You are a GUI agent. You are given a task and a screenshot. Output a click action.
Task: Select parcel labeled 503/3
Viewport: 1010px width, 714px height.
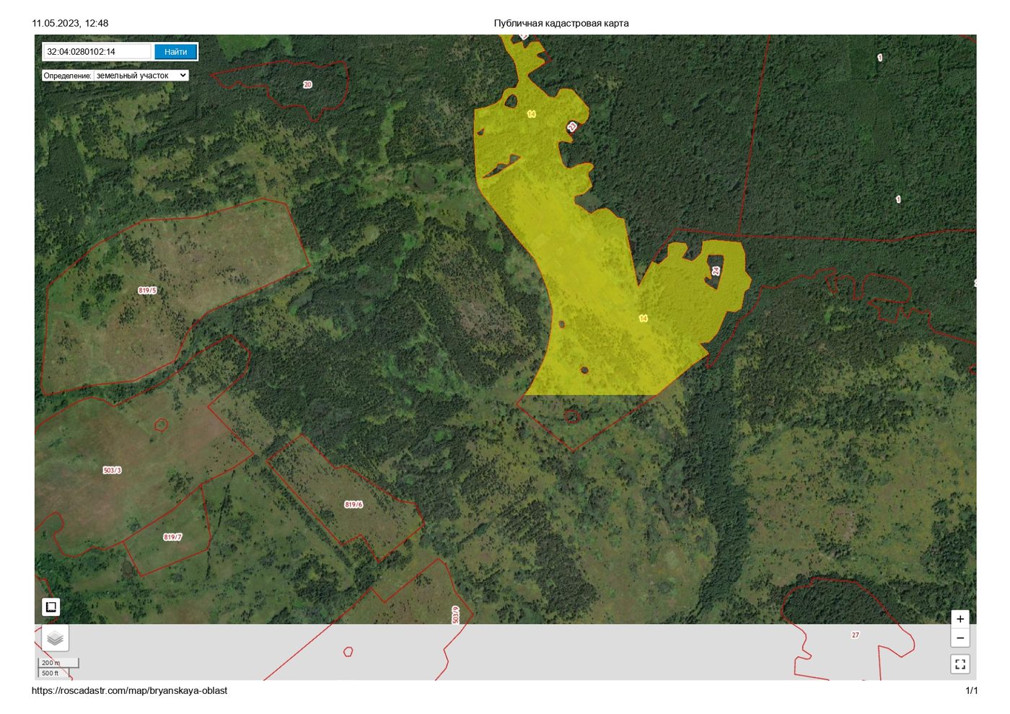112,470
